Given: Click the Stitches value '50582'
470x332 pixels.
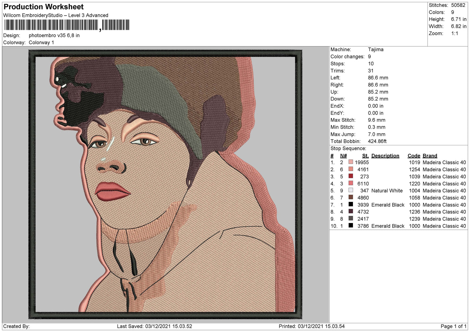Looking at the screenshot, I should 458,5.
